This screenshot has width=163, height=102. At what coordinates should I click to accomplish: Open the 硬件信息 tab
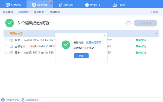pyautogui.click(x=66, y=5)
